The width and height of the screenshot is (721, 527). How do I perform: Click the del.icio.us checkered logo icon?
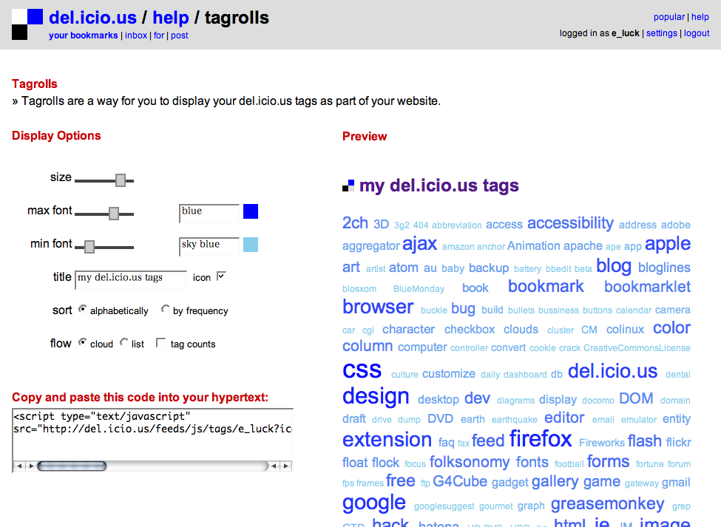coord(27,24)
